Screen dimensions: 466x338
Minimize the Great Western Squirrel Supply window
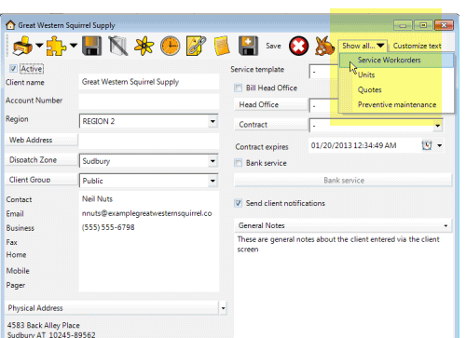pos(403,25)
